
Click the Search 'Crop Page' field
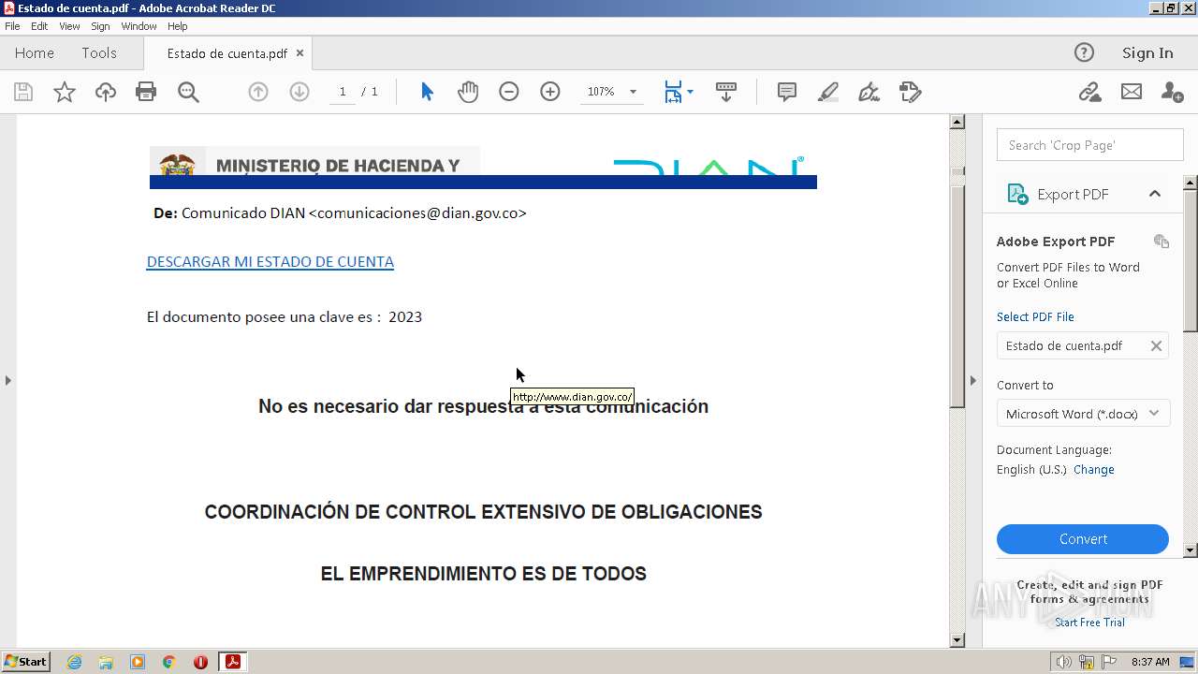[x=1090, y=145]
